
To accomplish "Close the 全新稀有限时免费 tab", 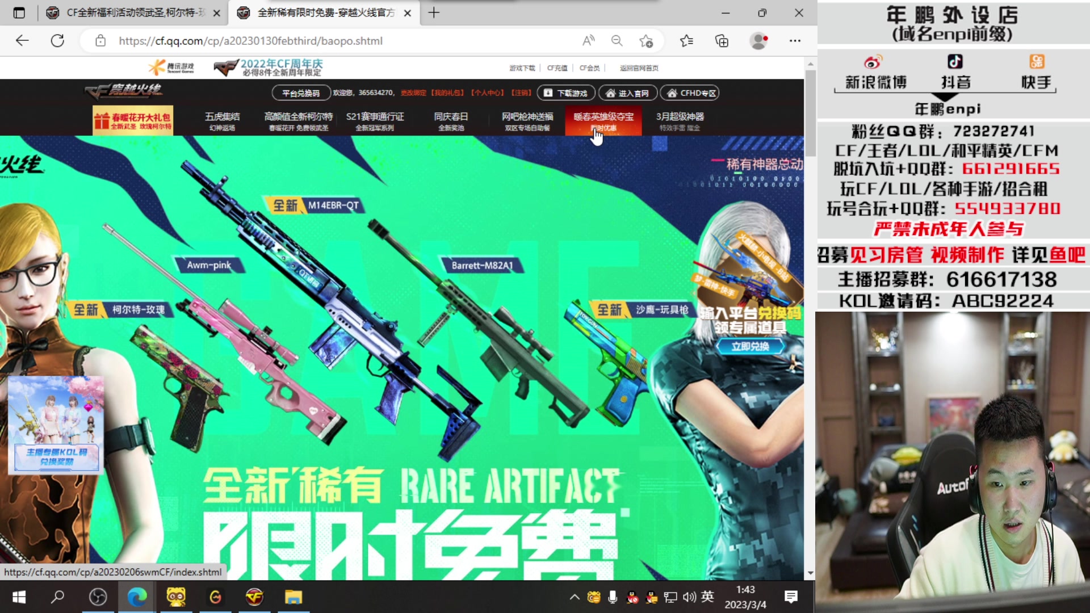I will 408,13.
